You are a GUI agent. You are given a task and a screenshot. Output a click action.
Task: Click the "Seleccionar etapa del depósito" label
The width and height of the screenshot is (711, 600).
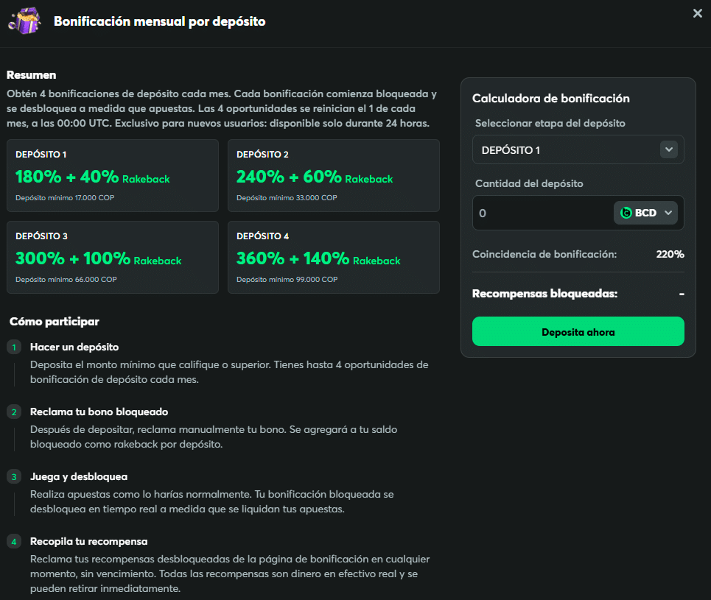pos(550,123)
